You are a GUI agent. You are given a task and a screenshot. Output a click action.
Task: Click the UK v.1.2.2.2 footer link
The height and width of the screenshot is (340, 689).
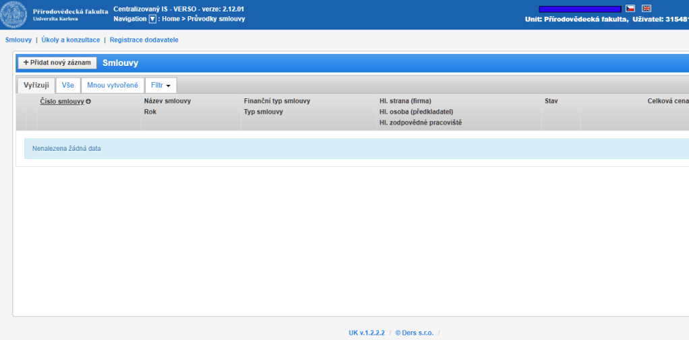[367, 333]
